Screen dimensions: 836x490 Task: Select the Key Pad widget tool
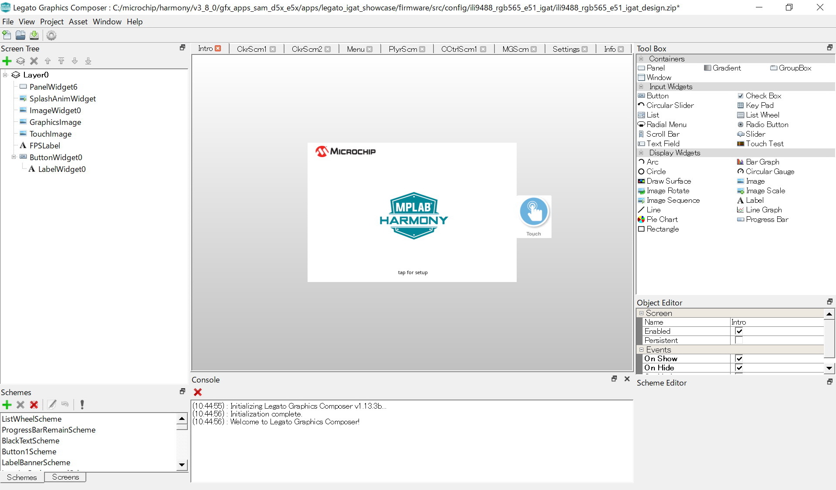(755, 105)
